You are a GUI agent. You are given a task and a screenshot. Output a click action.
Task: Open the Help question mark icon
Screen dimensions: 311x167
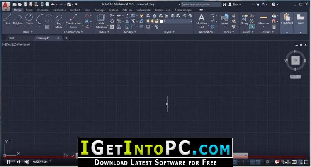[x=274, y=4]
